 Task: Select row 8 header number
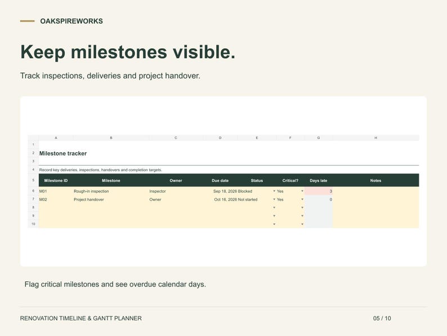click(33, 207)
